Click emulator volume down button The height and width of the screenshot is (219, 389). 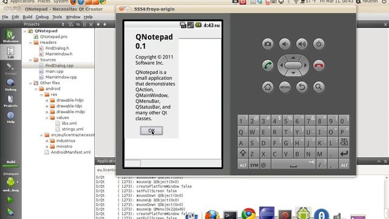285,44
